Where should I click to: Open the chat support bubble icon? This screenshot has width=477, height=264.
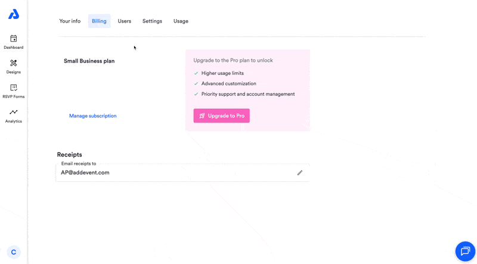pyautogui.click(x=465, y=252)
